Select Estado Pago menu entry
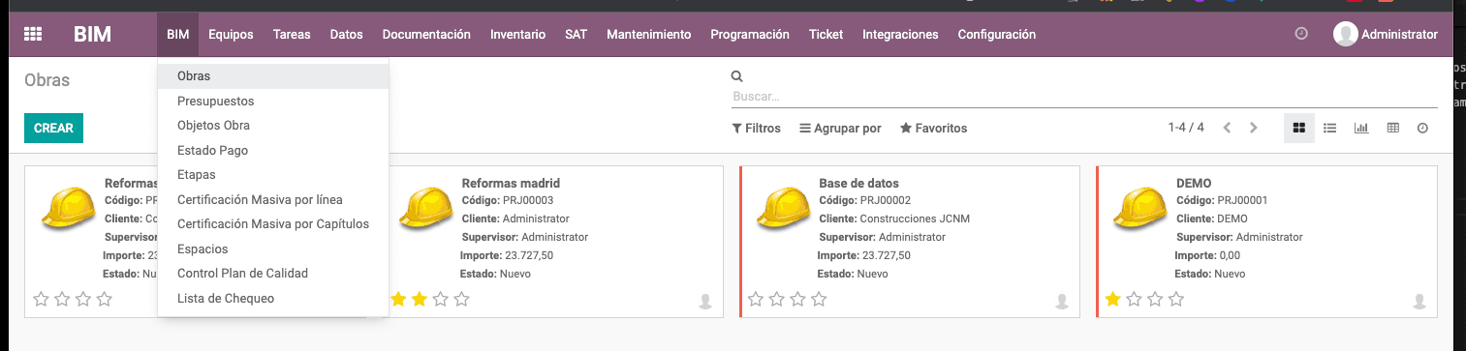1466x351 pixels. point(273,151)
